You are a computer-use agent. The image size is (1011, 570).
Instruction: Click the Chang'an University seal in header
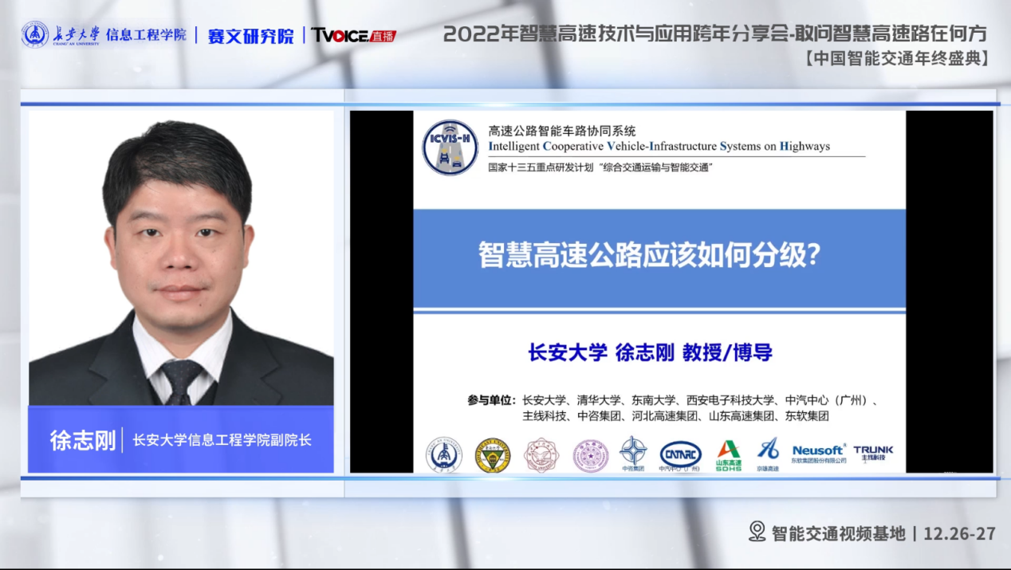tap(35, 35)
